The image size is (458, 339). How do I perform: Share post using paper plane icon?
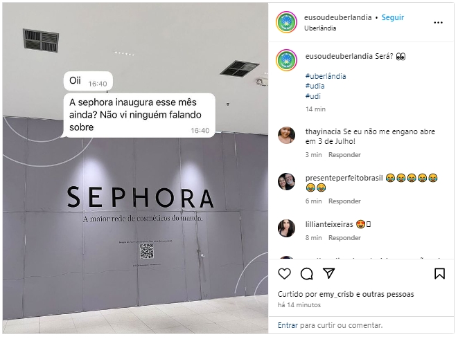329,273
